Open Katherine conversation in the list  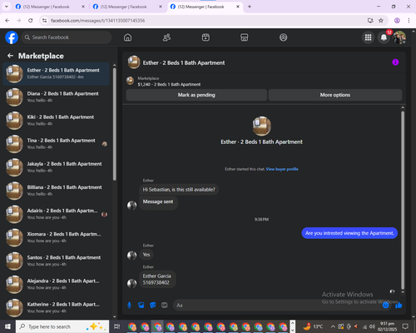click(57, 308)
